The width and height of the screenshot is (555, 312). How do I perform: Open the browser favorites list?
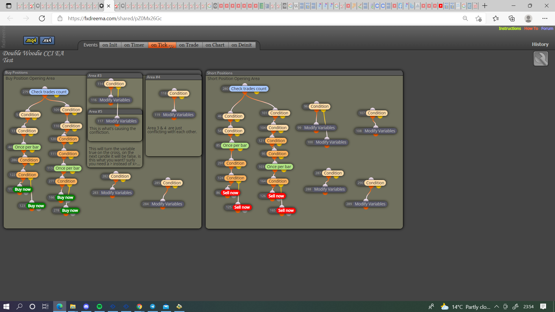tap(496, 18)
